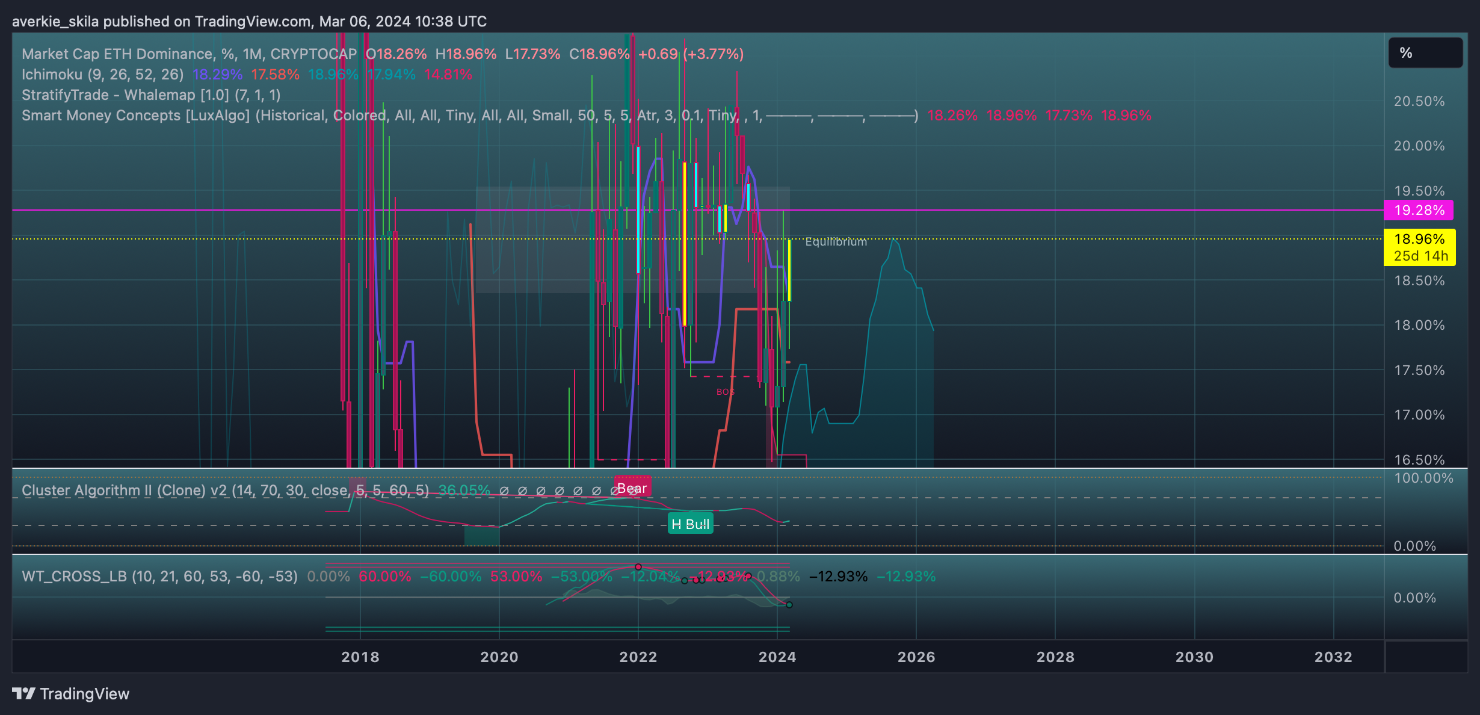Click the red Bear signal label

coord(633,488)
